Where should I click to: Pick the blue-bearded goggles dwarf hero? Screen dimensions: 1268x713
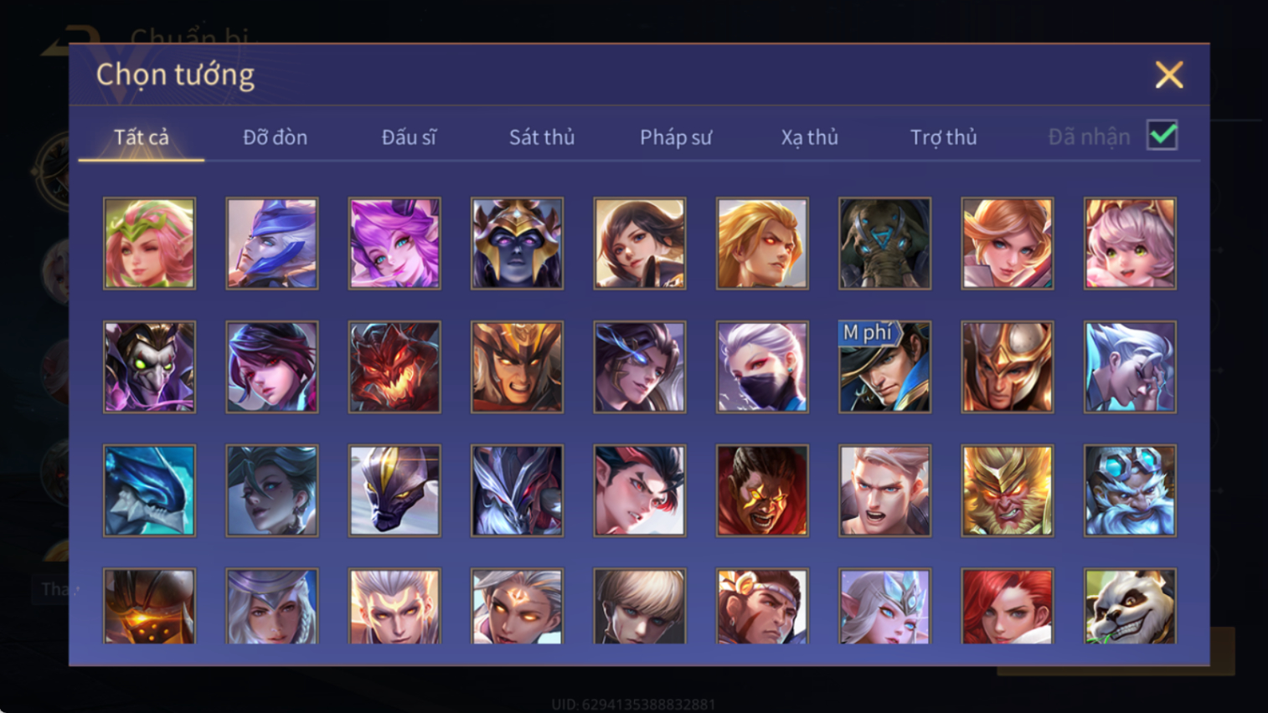(1130, 490)
